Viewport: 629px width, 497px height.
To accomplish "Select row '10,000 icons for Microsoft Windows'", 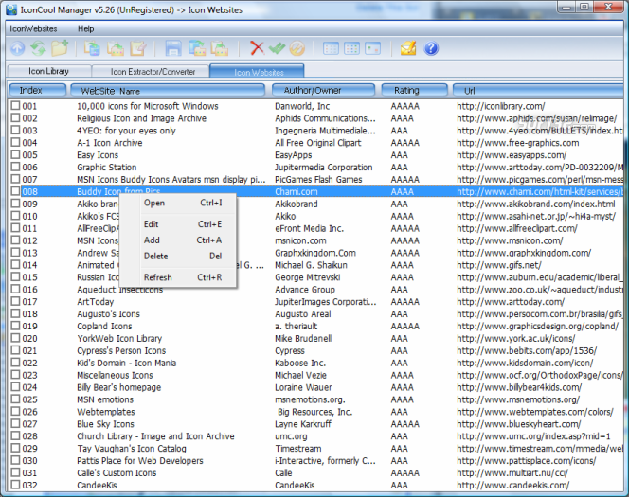I will pos(148,106).
